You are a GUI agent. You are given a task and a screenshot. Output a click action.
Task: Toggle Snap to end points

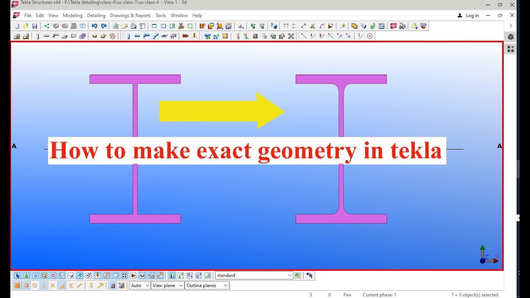click(26, 286)
